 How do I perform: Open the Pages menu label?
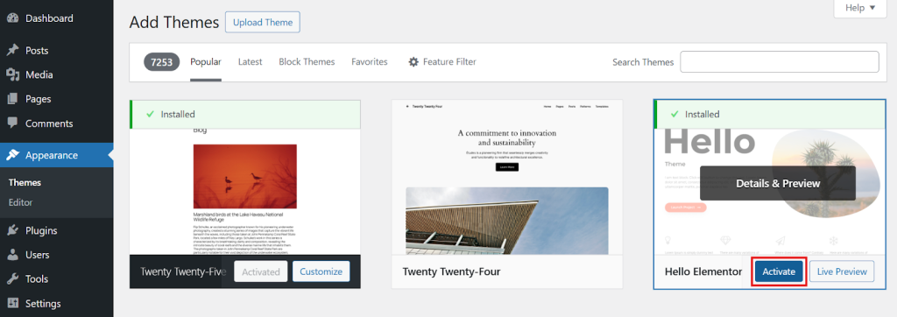click(38, 99)
